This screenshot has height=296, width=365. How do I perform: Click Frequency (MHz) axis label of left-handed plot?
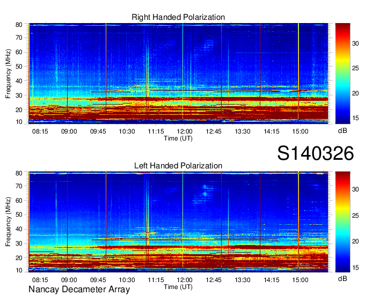8,222
